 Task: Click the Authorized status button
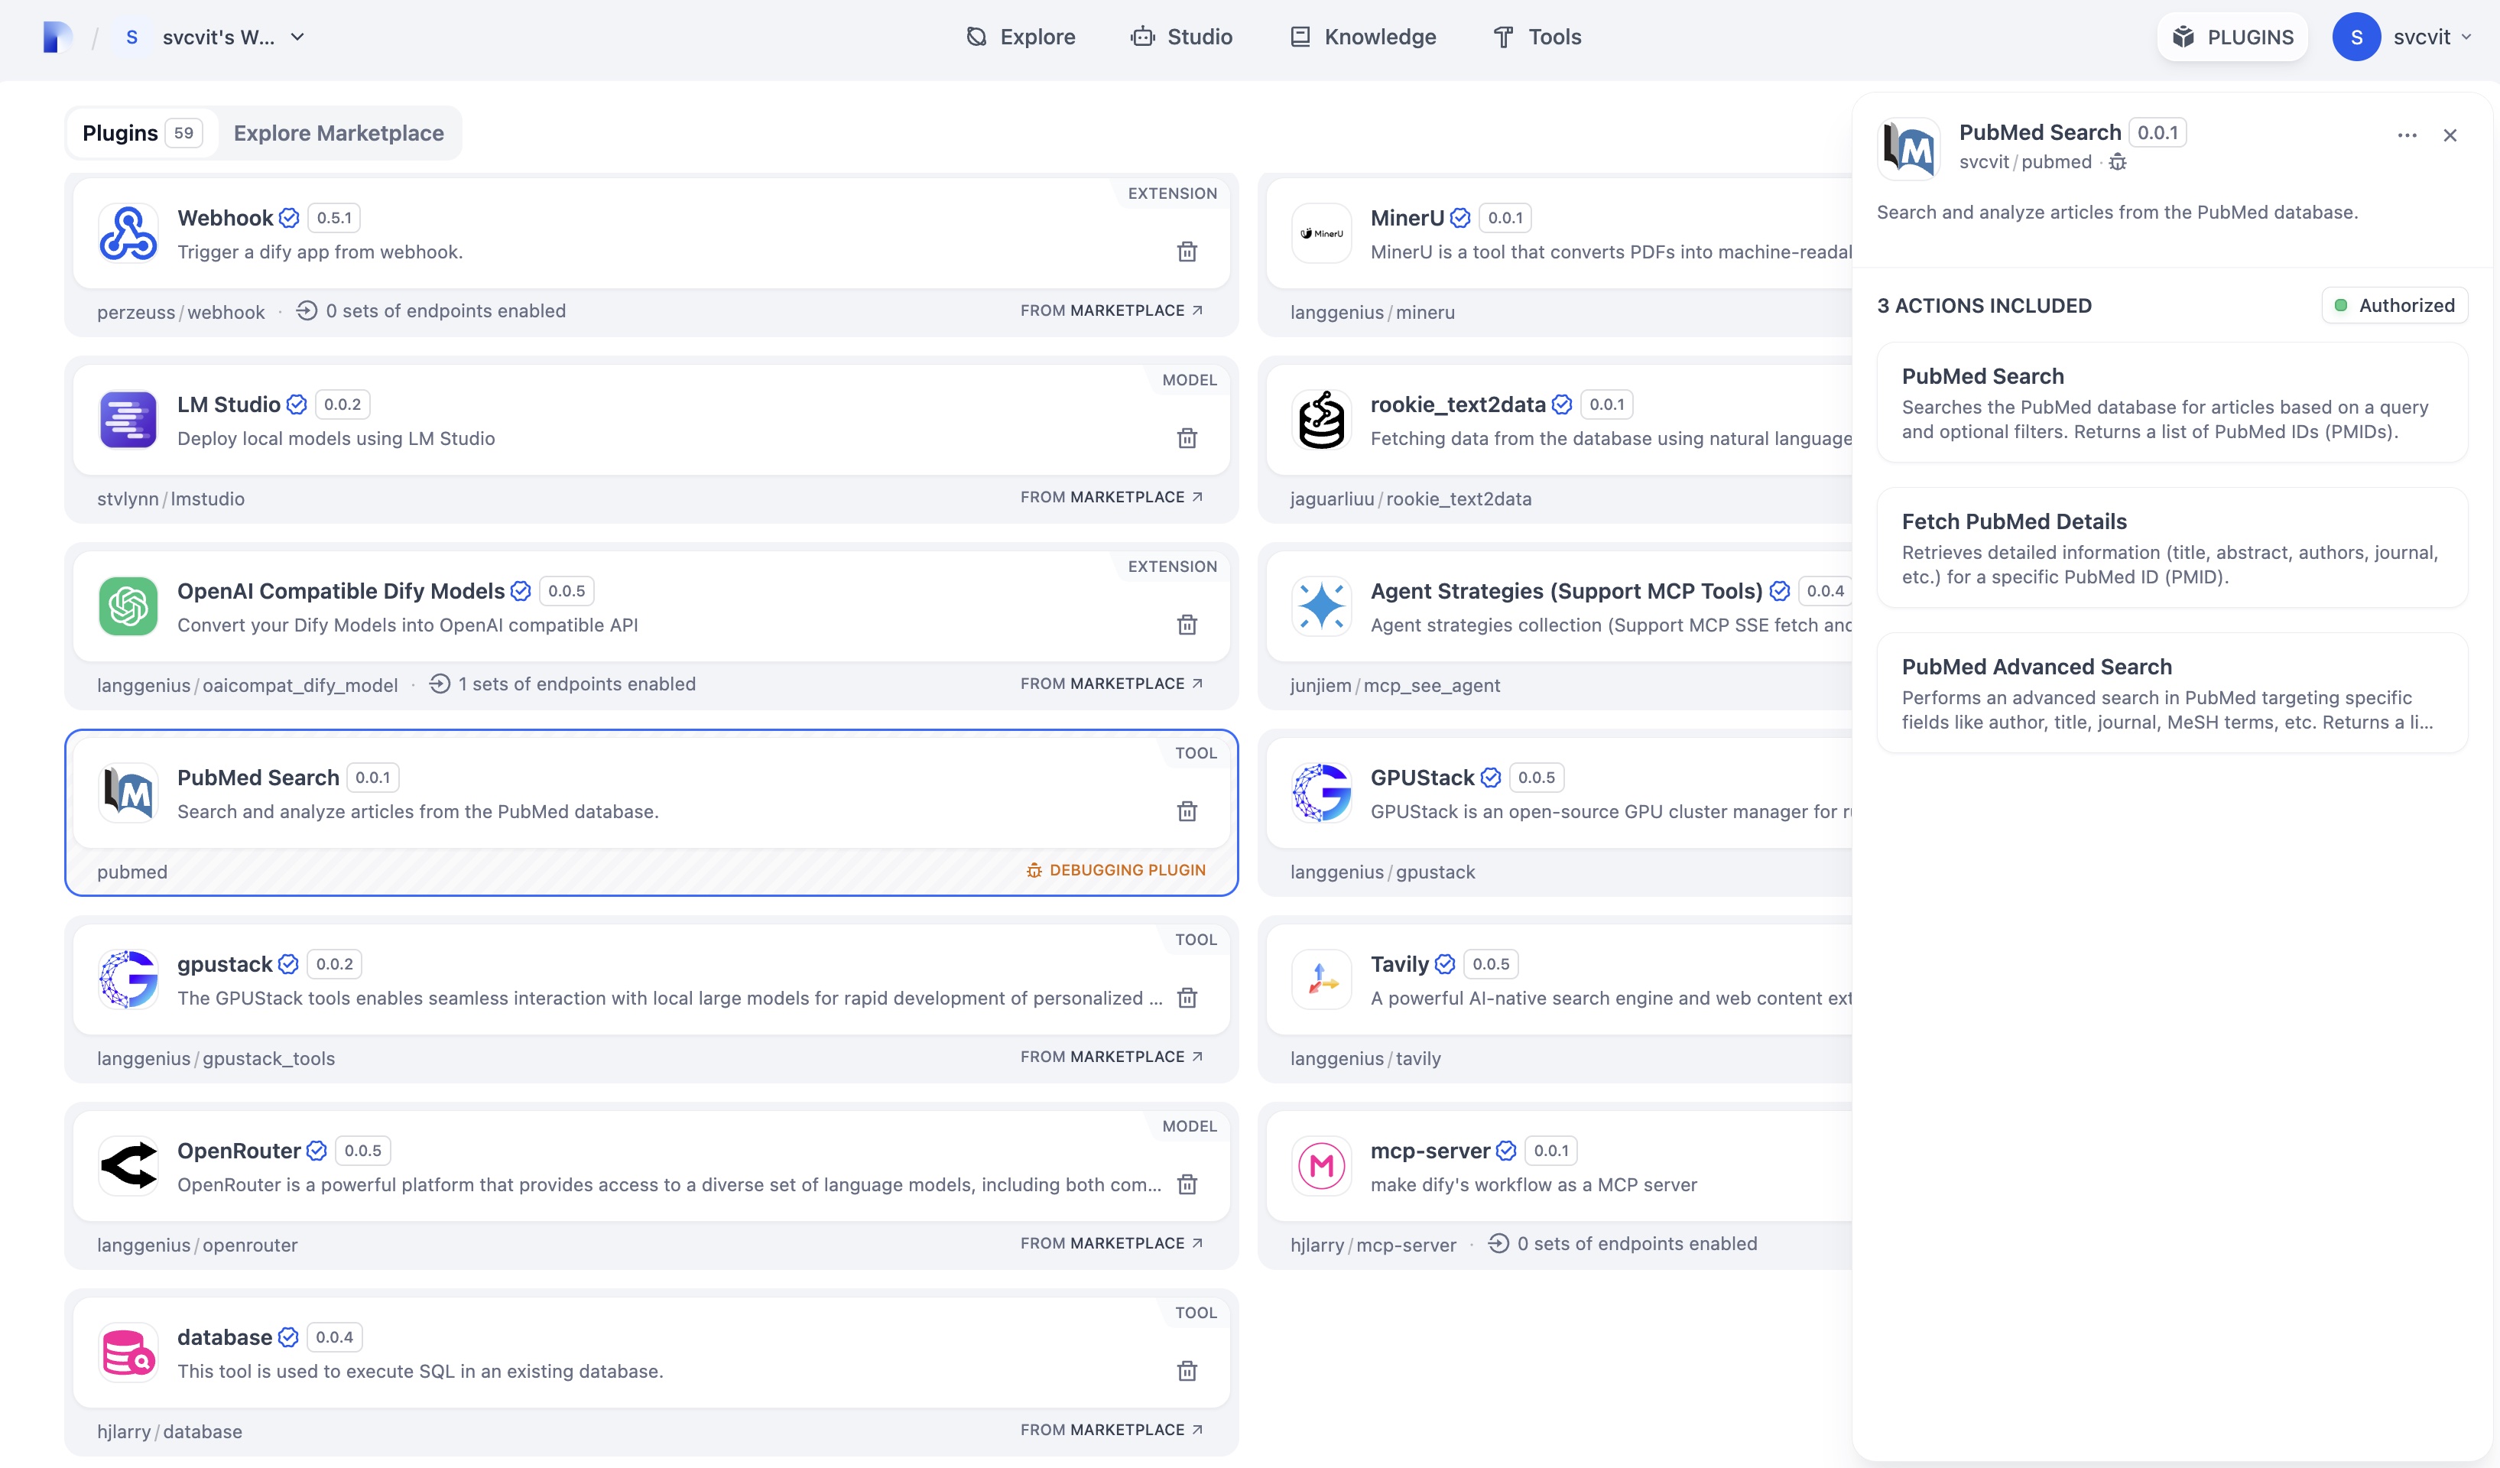pyautogui.click(x=2394, y=306)
